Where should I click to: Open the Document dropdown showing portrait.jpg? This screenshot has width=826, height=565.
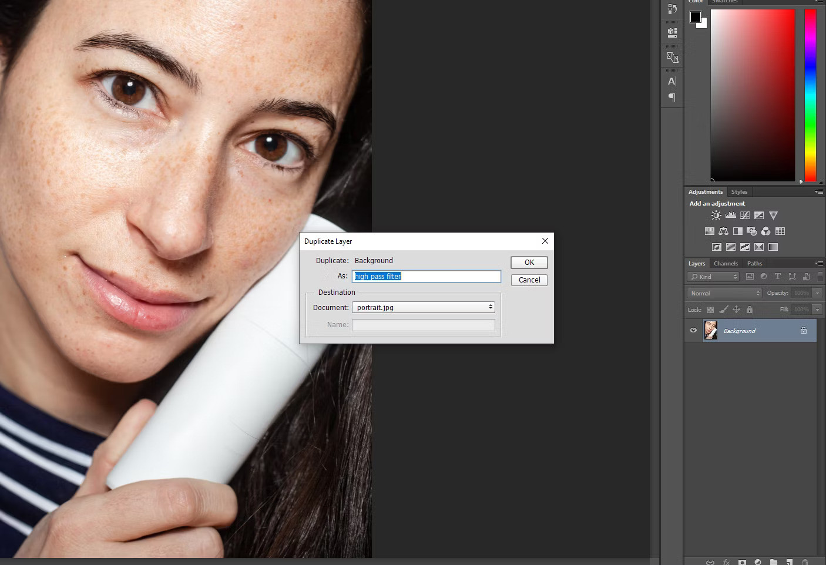coord(423,307)
